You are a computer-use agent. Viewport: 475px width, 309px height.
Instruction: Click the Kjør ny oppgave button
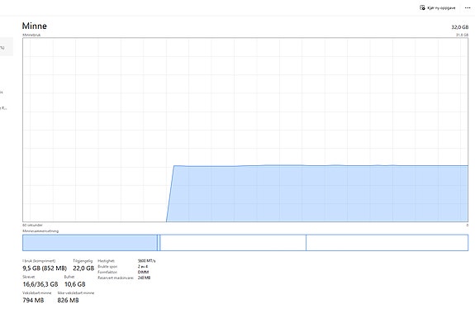pos(438,8)
